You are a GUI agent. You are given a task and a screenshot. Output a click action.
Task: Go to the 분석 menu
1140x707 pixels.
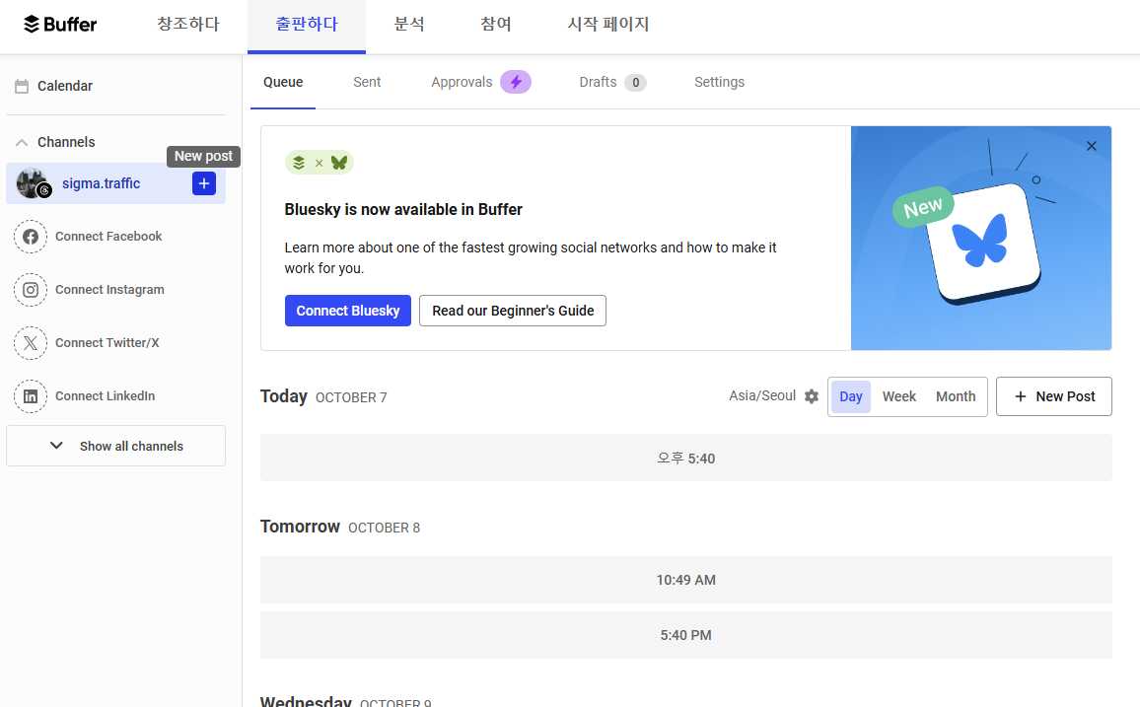pos(409,25)
